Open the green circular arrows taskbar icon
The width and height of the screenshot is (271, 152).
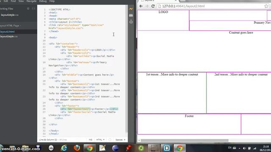(x=141, y=148)
